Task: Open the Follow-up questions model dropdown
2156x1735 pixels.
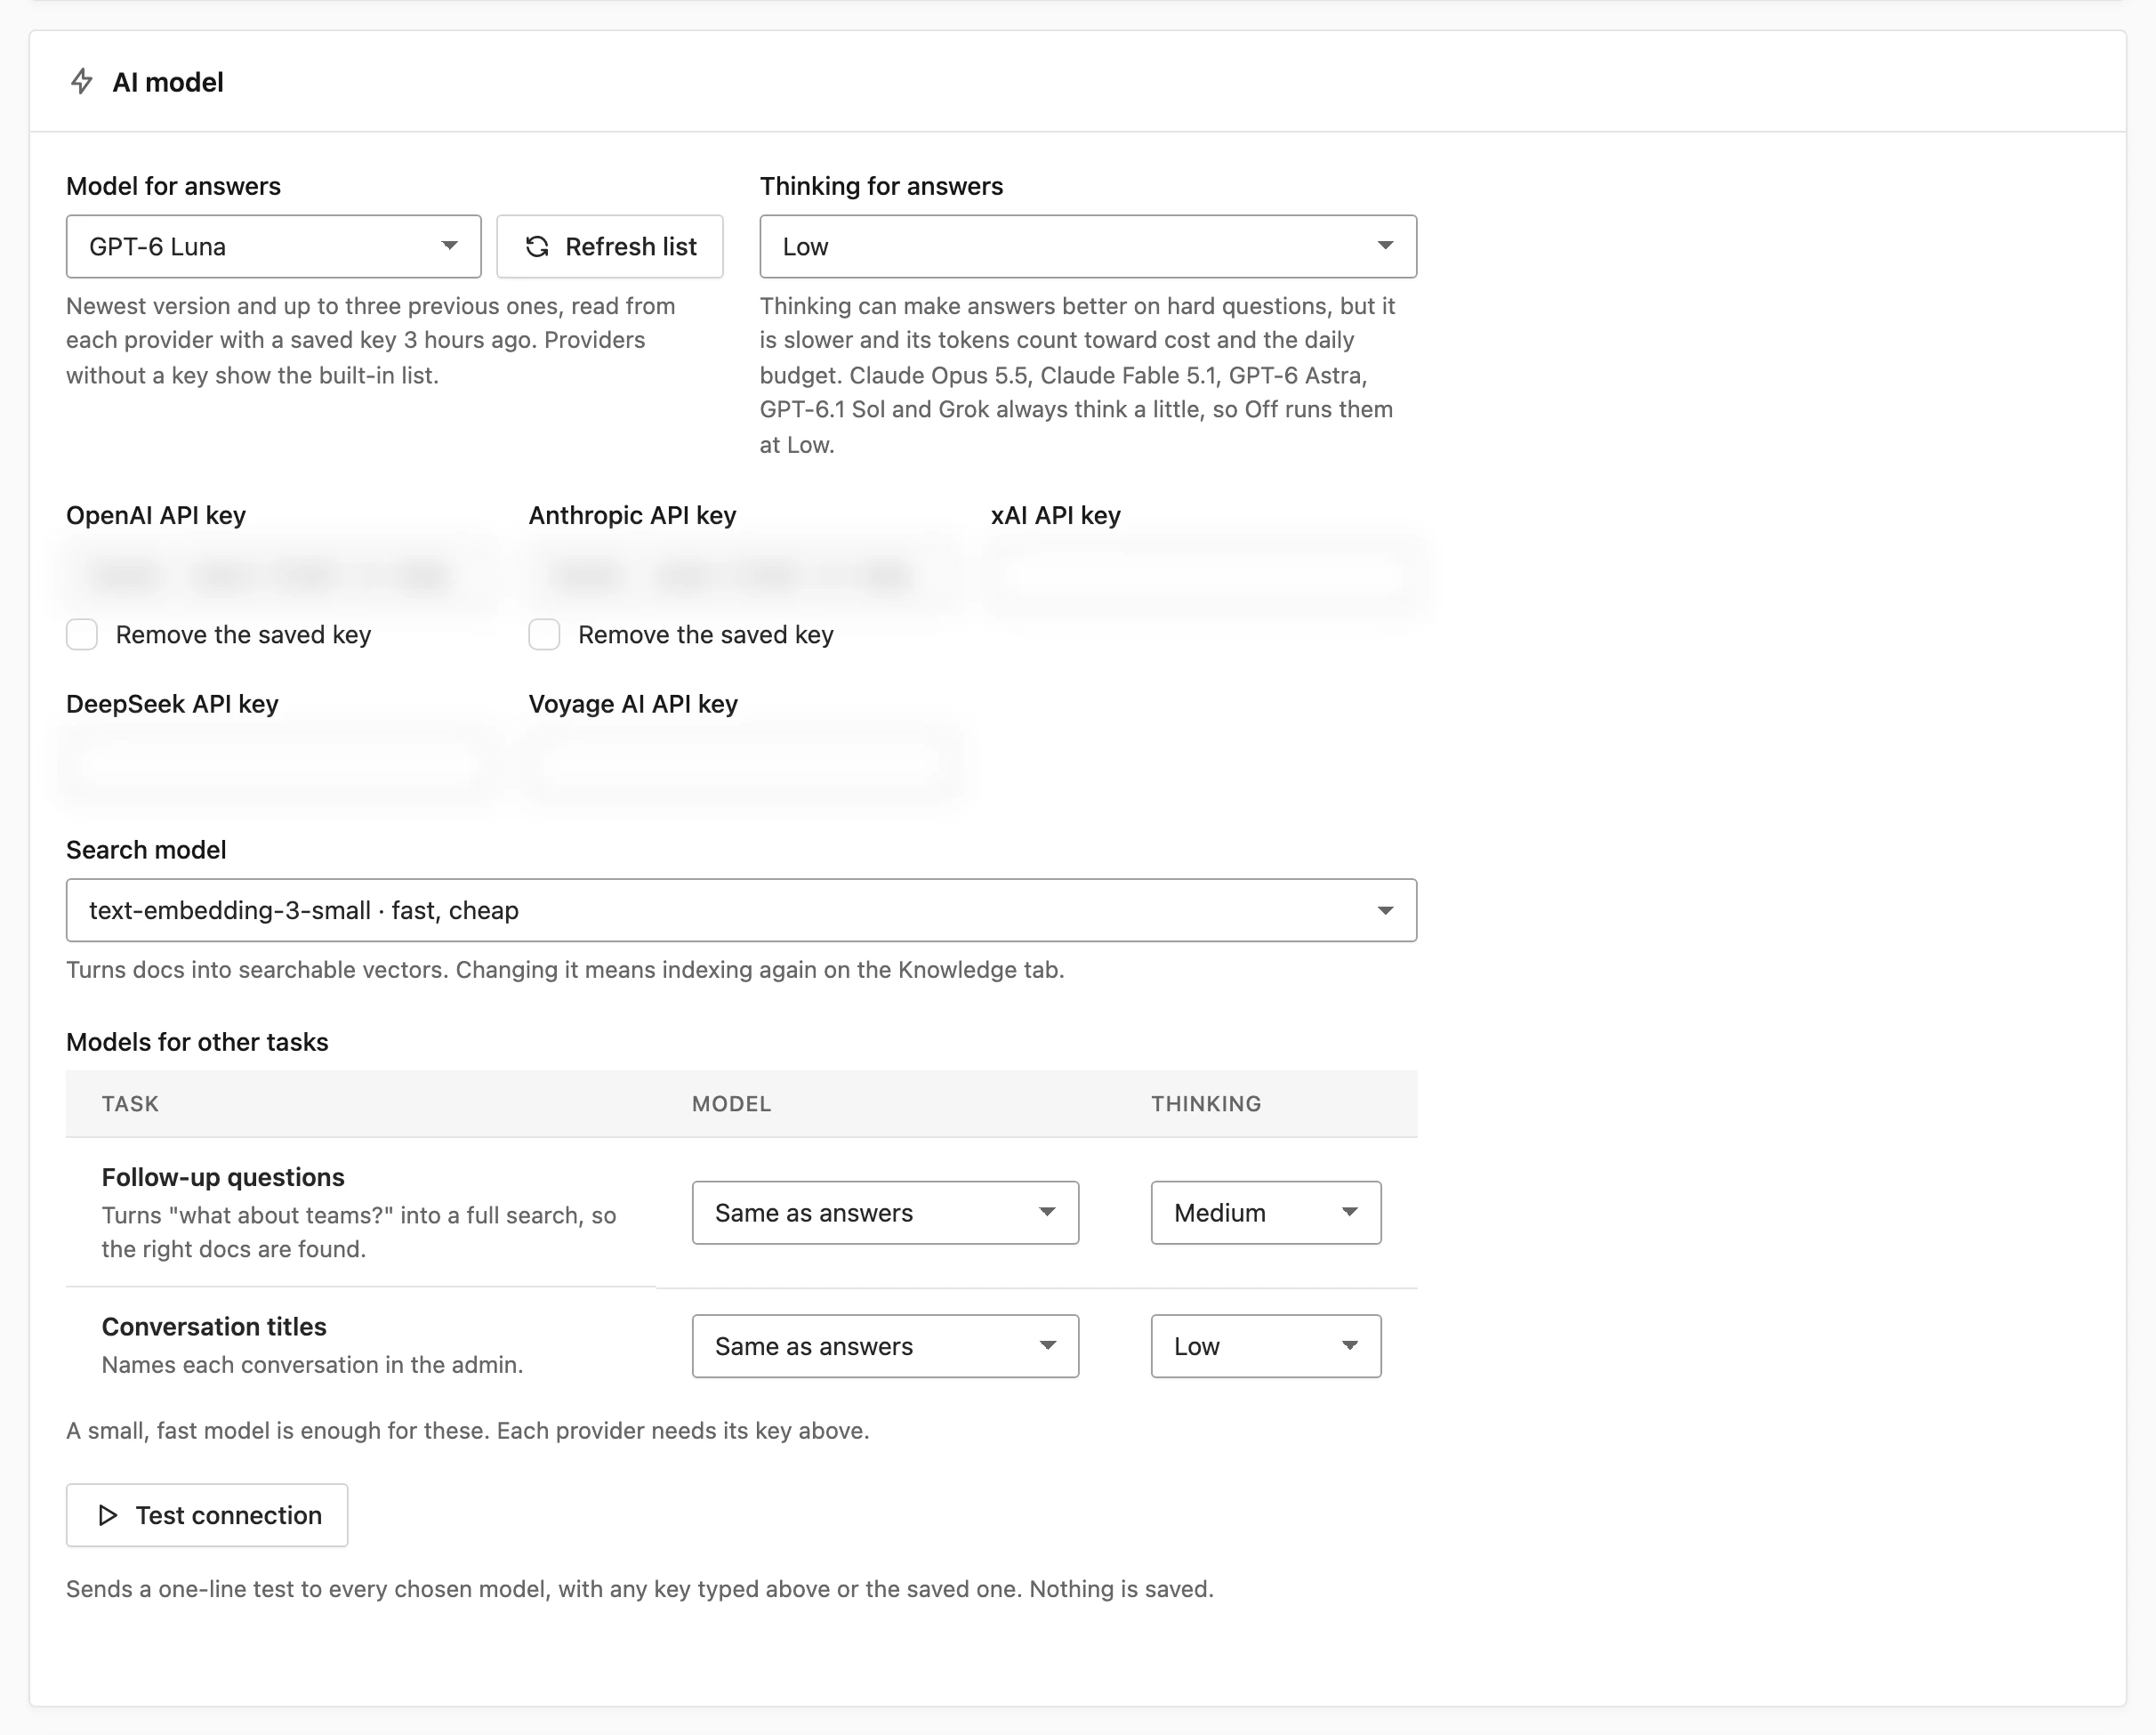Action: tap(885, 1213)
